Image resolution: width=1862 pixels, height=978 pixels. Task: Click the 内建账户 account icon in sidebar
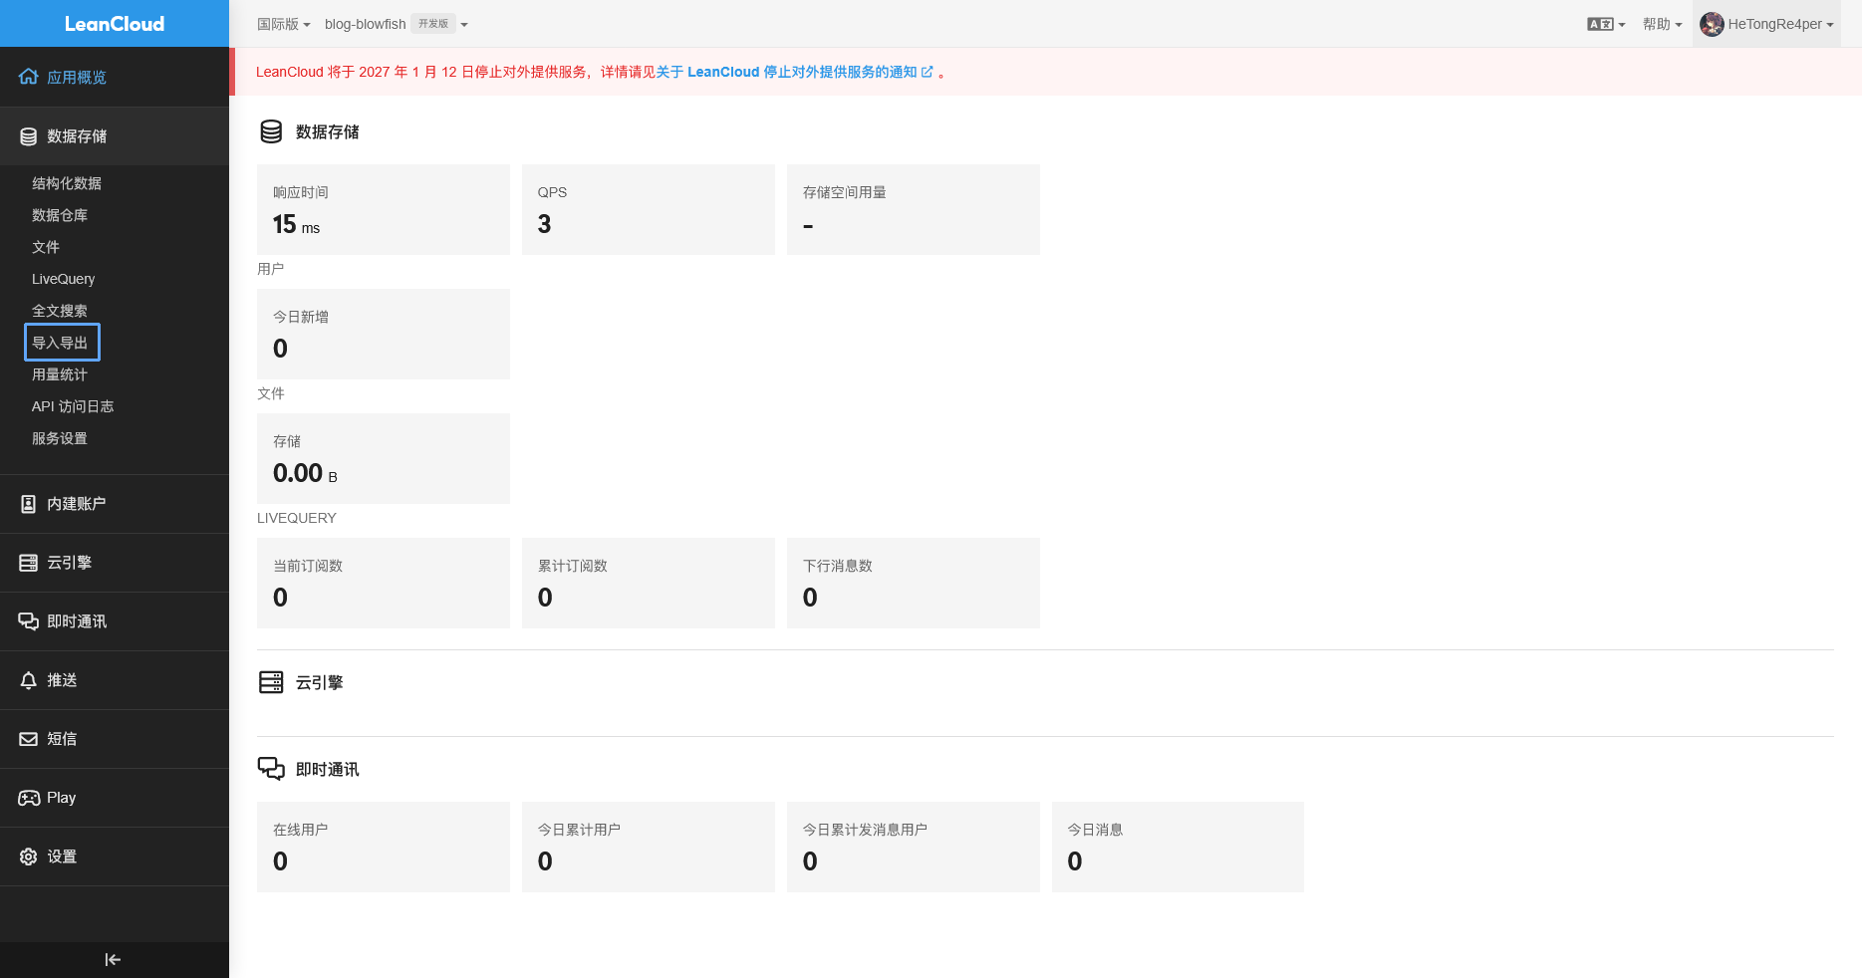click(x=28, y=504)
